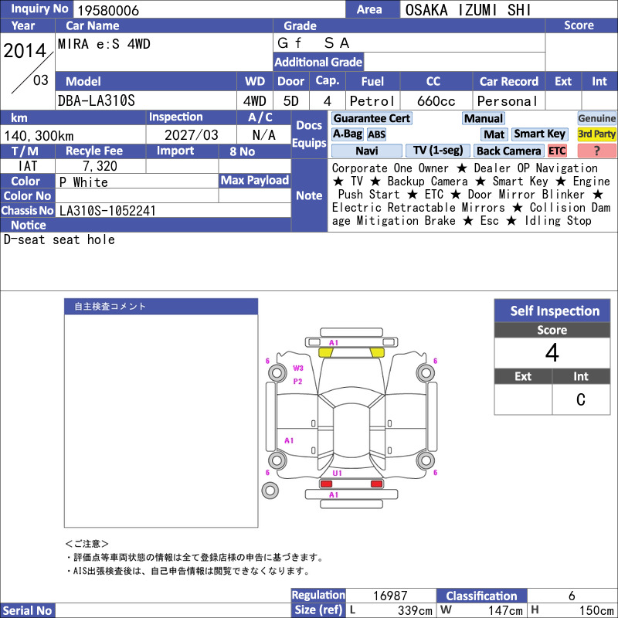Click inside the empty self inspection comment box
This screenshot has height=618, width=618.
click(161, 420)
